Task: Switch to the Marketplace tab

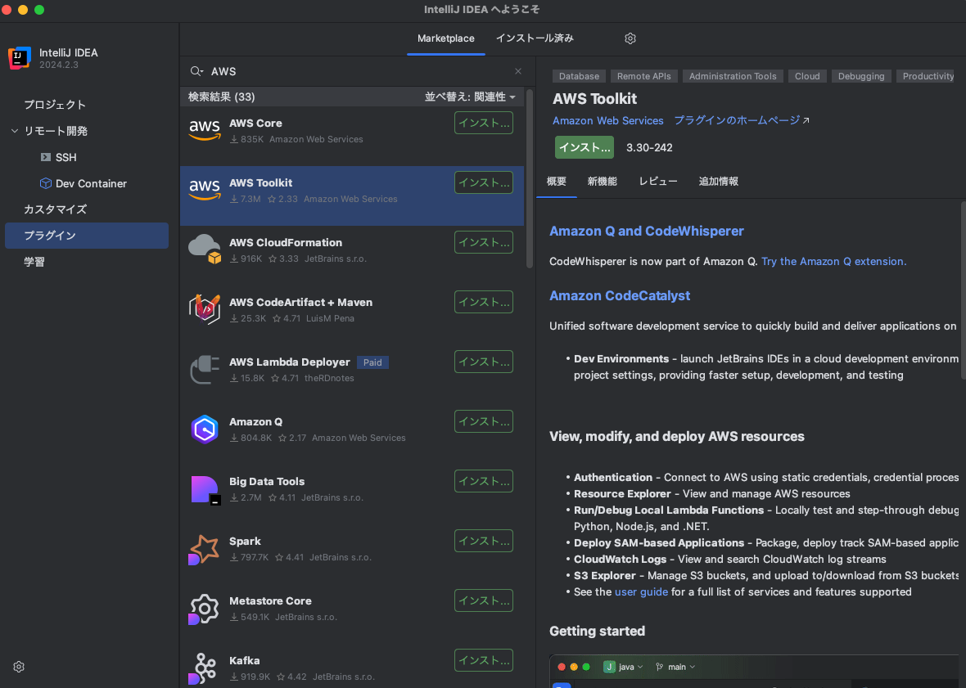Action: point(445,38)
